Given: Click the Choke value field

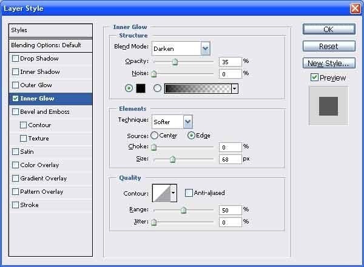Looking at the screenshot, I should [231, 147].
